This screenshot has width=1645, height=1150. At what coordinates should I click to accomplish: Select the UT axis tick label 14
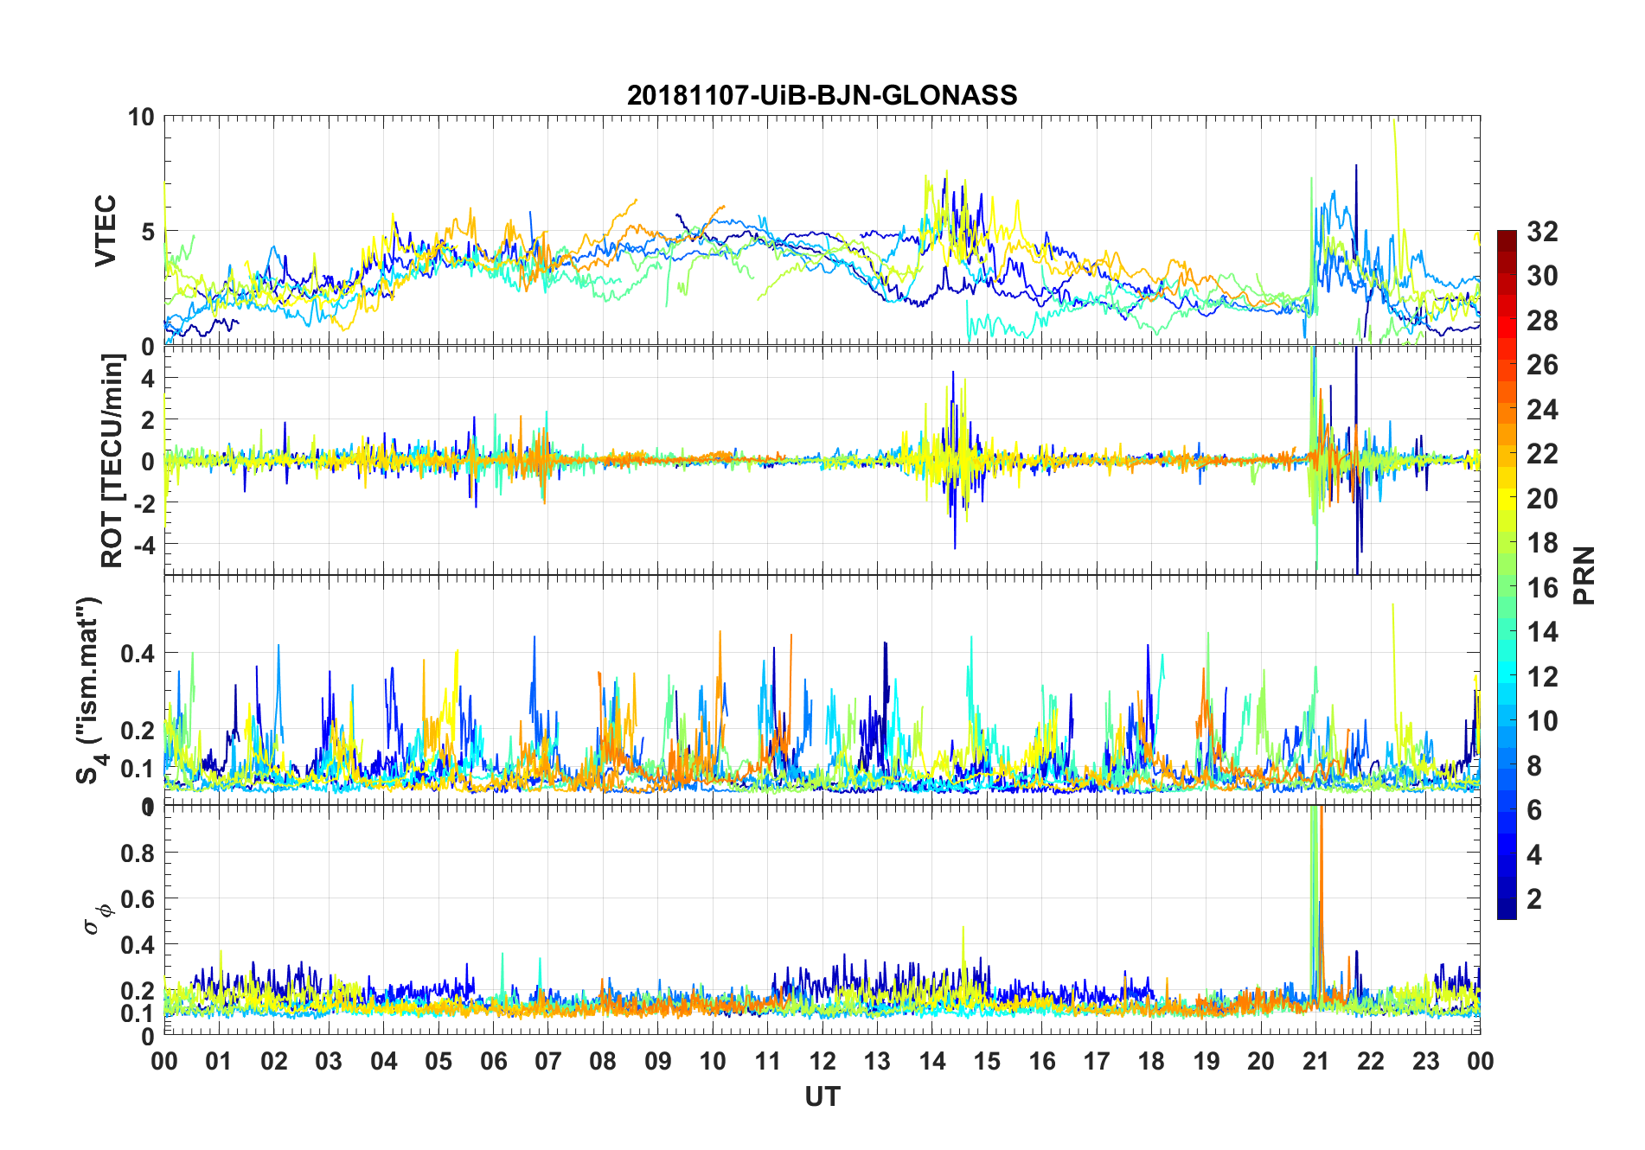click(932, 1061)
